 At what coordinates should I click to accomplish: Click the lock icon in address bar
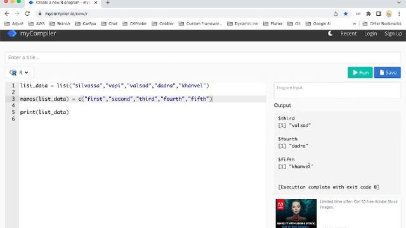(x=39, y=14)
